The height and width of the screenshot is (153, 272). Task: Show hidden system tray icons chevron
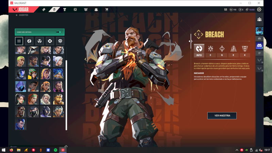tap(237, 150)
